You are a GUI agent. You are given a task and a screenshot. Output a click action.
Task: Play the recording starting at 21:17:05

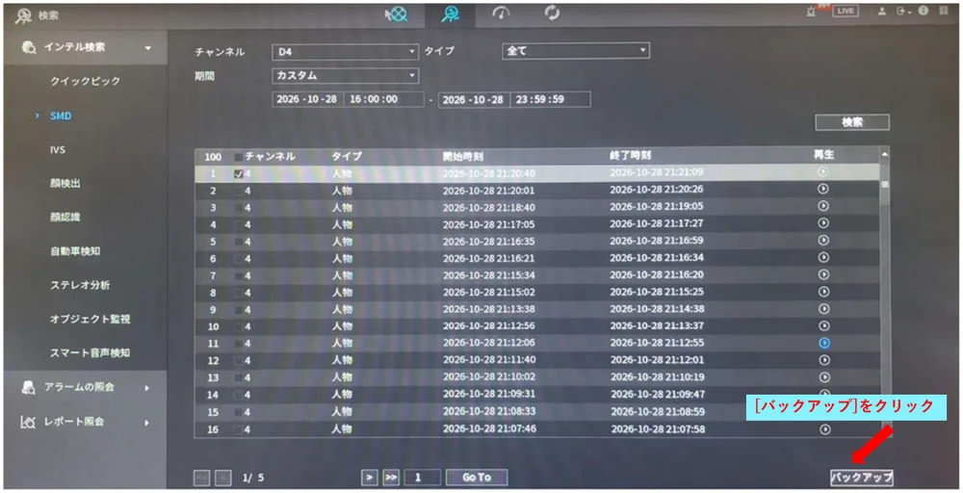pyautogui.click(x=823, y=223)
